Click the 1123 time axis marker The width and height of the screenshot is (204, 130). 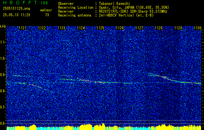pos(61,28)
